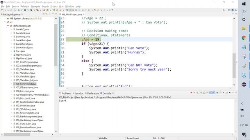The width and height of the screenshot is (250, 140).
Task: Select J13_WhileLoop.java in Package Explorer
Action: coord(26,109)
